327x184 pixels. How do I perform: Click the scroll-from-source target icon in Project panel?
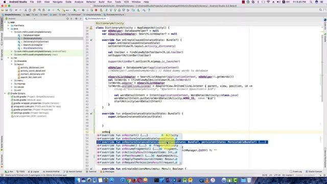[67, 18]
